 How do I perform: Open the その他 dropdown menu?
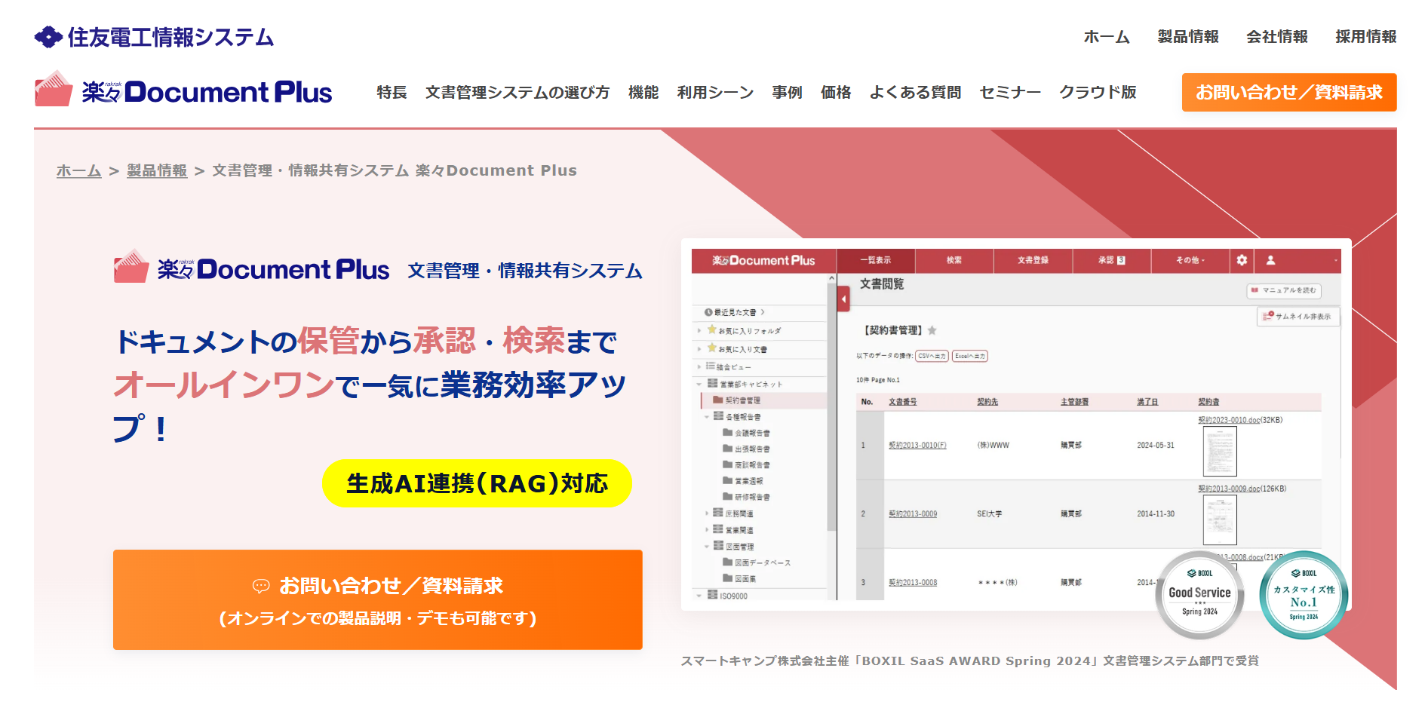[x=1190, y=262]
